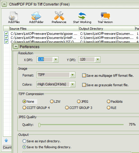Image resolution: width=139 pixels, height=153 pixels.
Task: Select JPEG compression radio button
Action: tap(79, 101)
